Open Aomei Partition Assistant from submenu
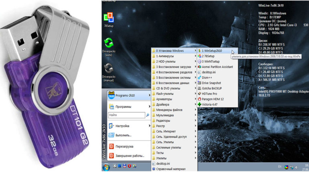 point(217,67)
